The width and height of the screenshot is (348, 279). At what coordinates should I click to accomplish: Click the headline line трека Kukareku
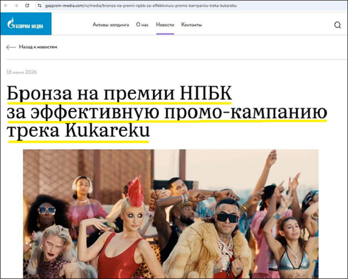[78, 131]
